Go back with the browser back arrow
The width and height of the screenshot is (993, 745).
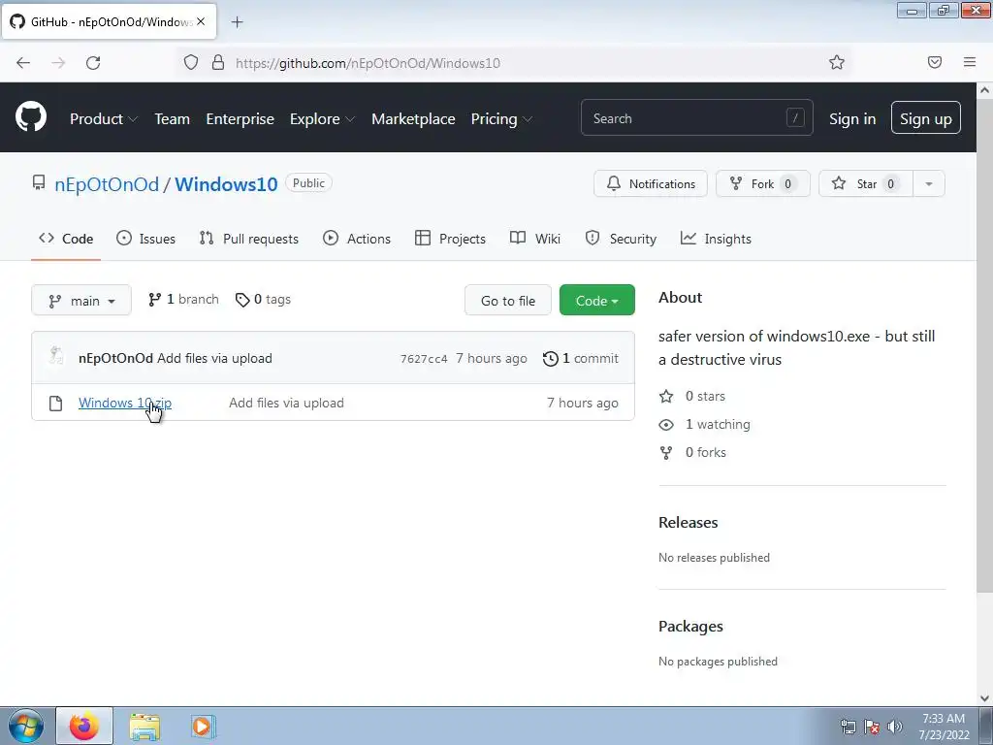23,63
